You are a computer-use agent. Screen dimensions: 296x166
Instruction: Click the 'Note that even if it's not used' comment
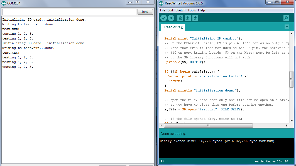[x=227, y=48]
